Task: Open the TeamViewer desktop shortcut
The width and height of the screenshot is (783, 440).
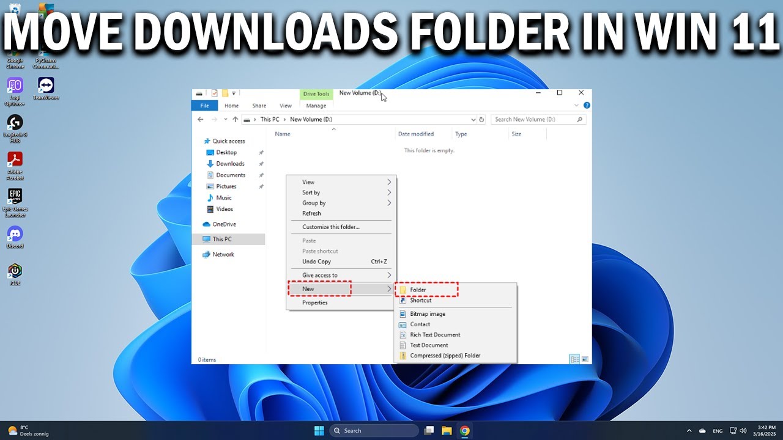Action: 46,88
